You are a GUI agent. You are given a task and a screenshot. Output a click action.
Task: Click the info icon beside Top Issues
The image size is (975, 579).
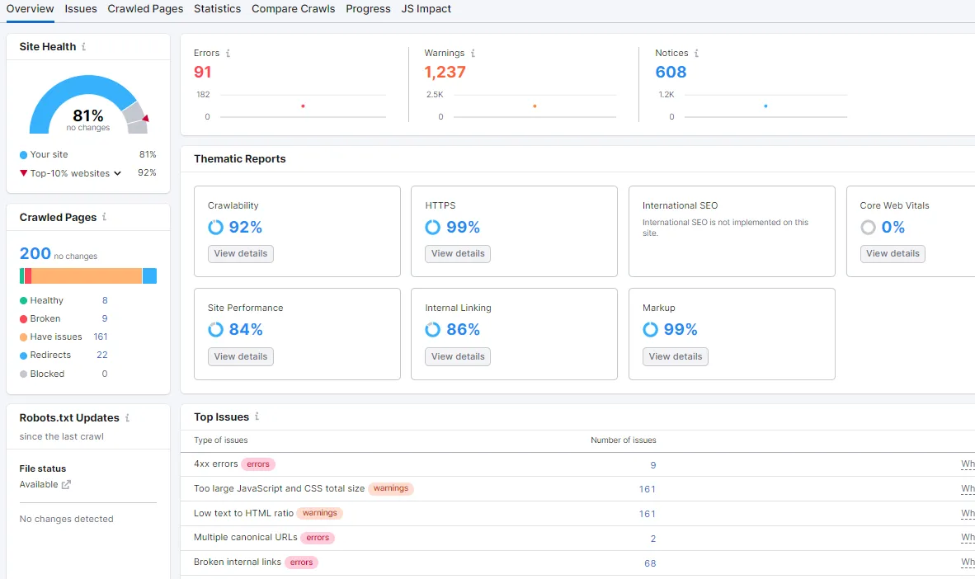[257, 417]
